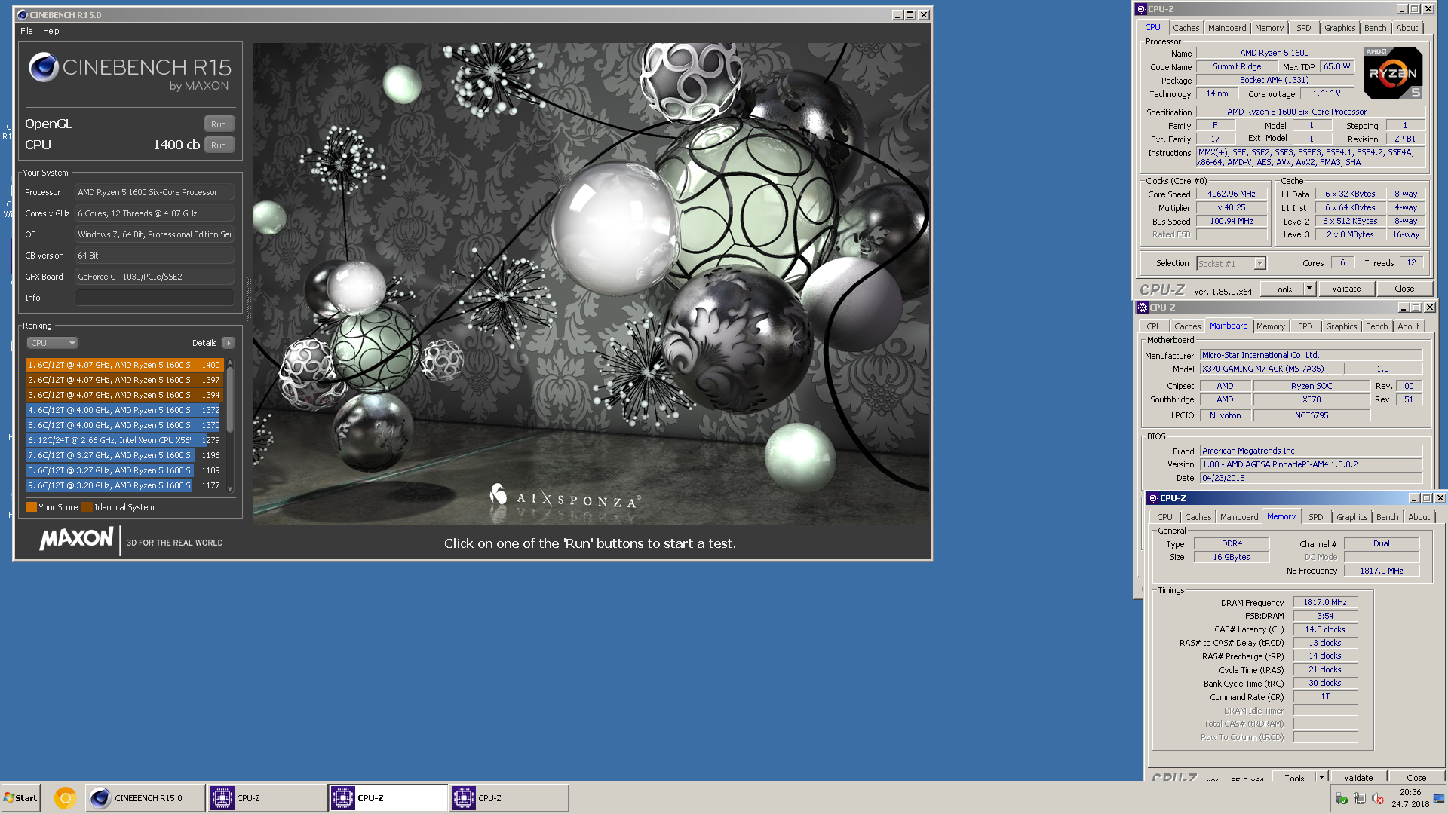The height and width of the screenshot is (814, 1448).
Task: Open the first CPU-Z taskbar item
Action: point(267,798)
